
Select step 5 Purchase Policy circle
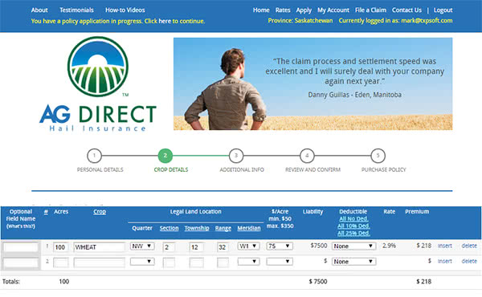tap(378, 156)
